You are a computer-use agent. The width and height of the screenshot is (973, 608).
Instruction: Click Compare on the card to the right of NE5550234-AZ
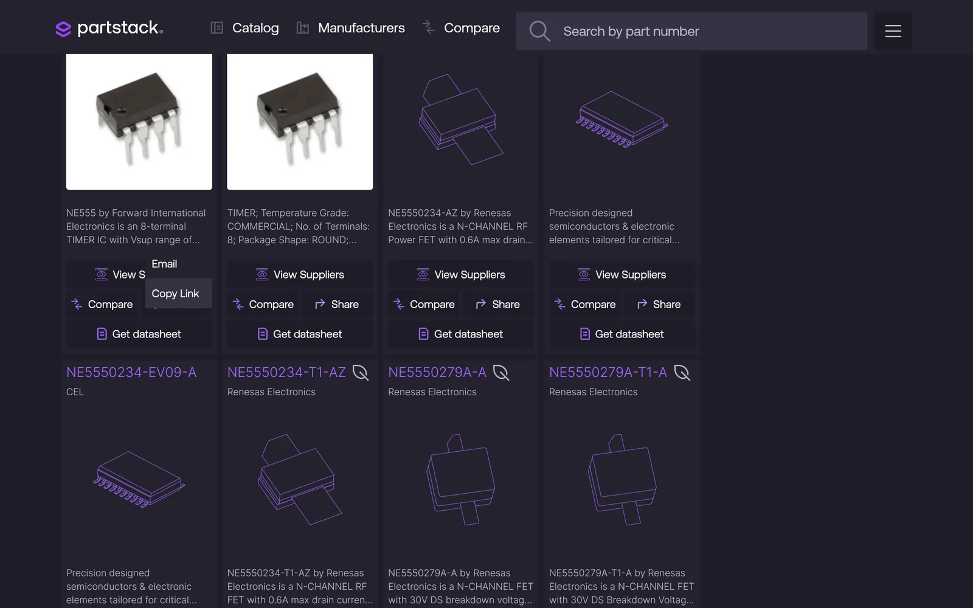pyautogui.click(x=585, y=305)
